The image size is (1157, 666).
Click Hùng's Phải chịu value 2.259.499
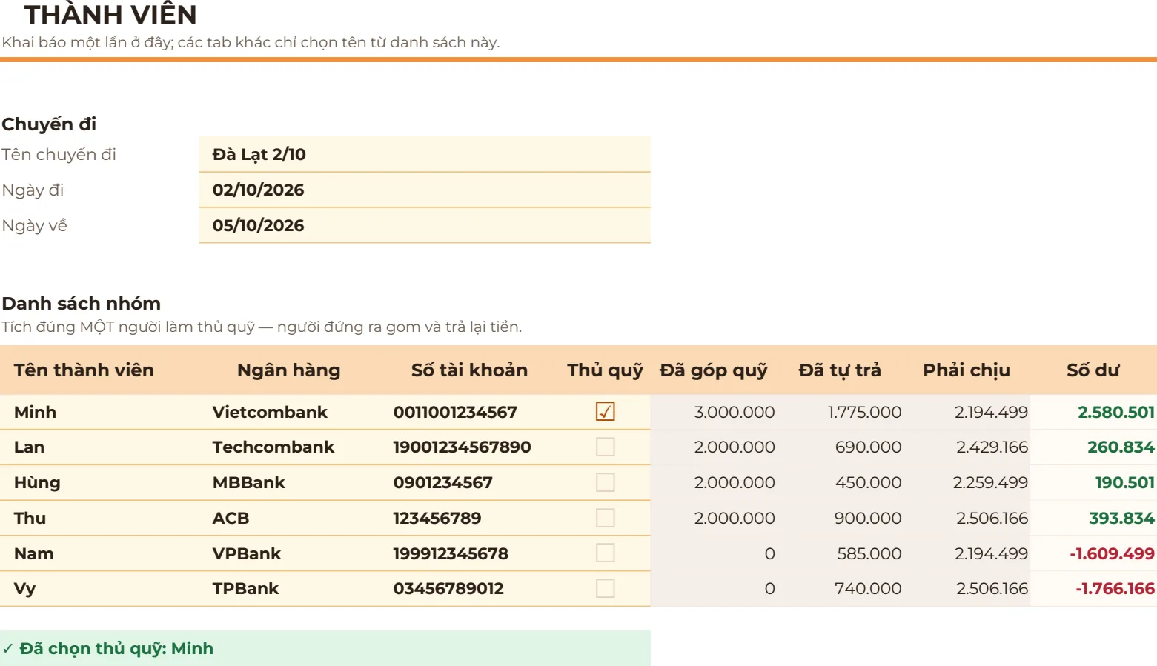990,483
